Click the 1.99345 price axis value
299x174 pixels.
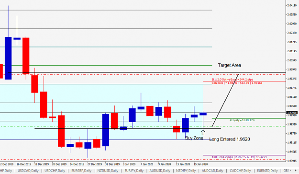pos(292,79)
